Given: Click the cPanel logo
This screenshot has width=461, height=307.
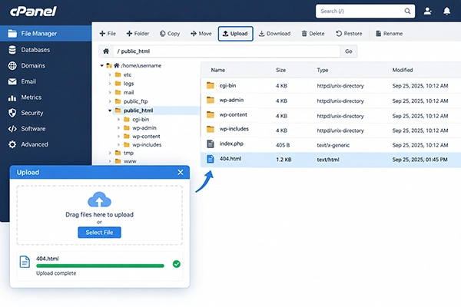Looking at the screenshot, I should (33, 12).
